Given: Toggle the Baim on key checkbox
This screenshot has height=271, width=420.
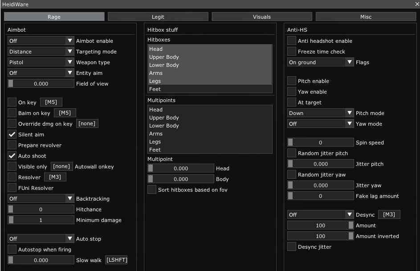Looking at the screenshot, I should point(12,113).
